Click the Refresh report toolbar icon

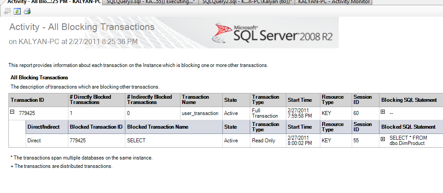(x=17, y=11)
